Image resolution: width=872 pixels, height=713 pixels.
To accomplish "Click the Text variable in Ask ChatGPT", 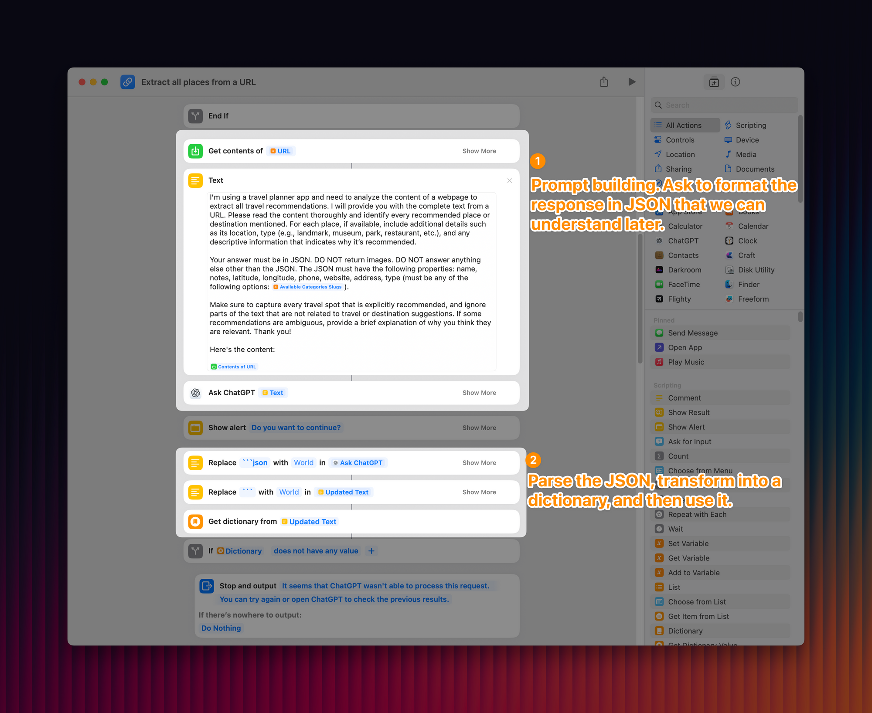I will point(273,393).
